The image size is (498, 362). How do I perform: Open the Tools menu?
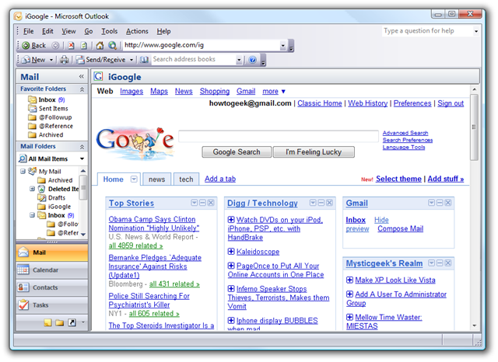(109, 31)
